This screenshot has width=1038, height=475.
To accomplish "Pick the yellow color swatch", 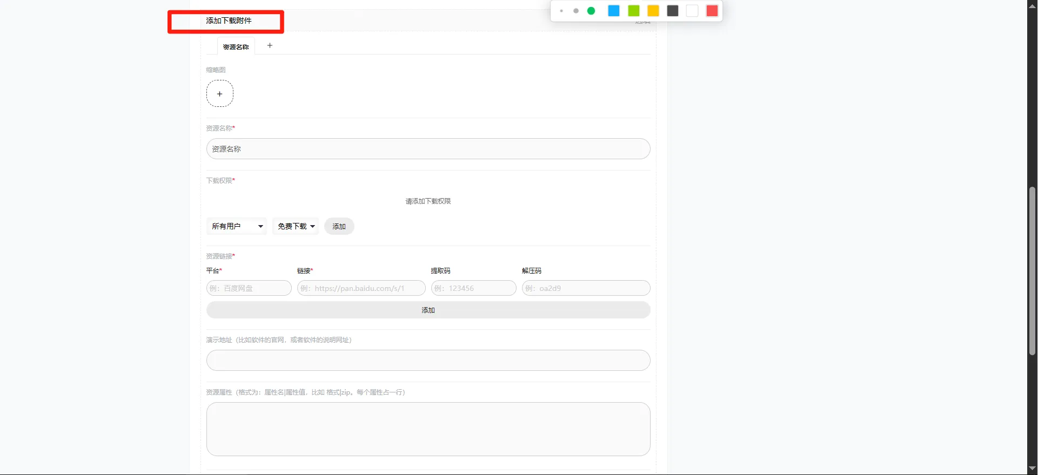I will pos(653,11).
